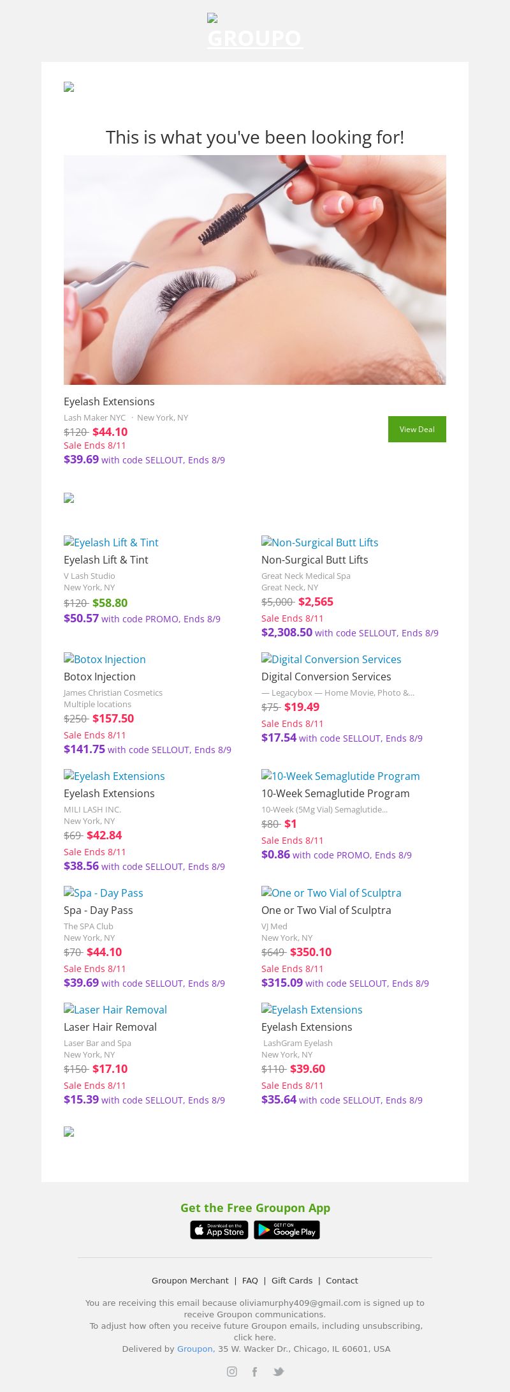
Task: Open the Contact footer link
Action: 342,1280
